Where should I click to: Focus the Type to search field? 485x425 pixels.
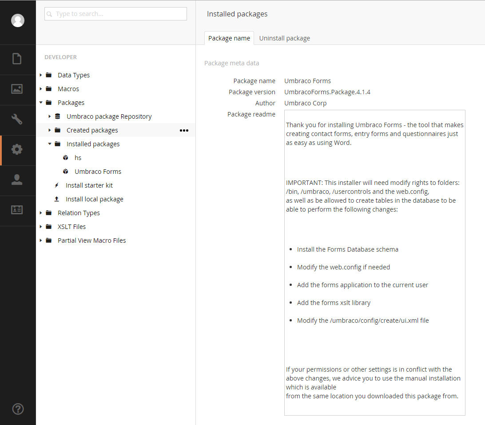[115, 14]
